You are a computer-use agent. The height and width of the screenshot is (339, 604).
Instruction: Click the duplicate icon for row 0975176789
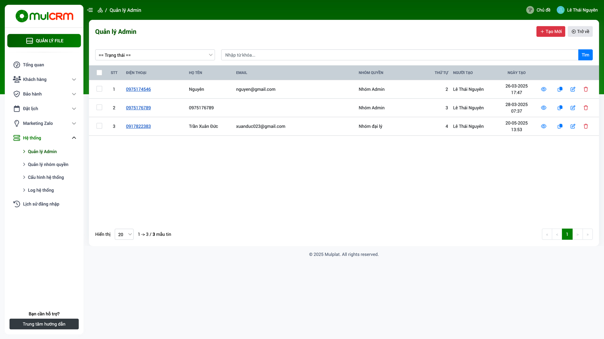click(x=560, y=108)
